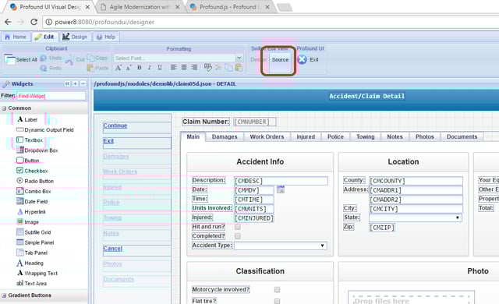Screen dimensions: 499x304
Task: Open the State dropdown
Action: (x=416, y=217)
